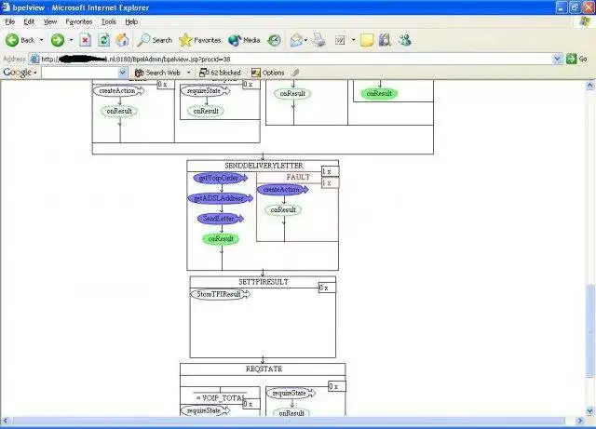The height and width of the screenshot is (429, 596).
Task: Open the Google logo dropdown menu
Action: point(20,73)
